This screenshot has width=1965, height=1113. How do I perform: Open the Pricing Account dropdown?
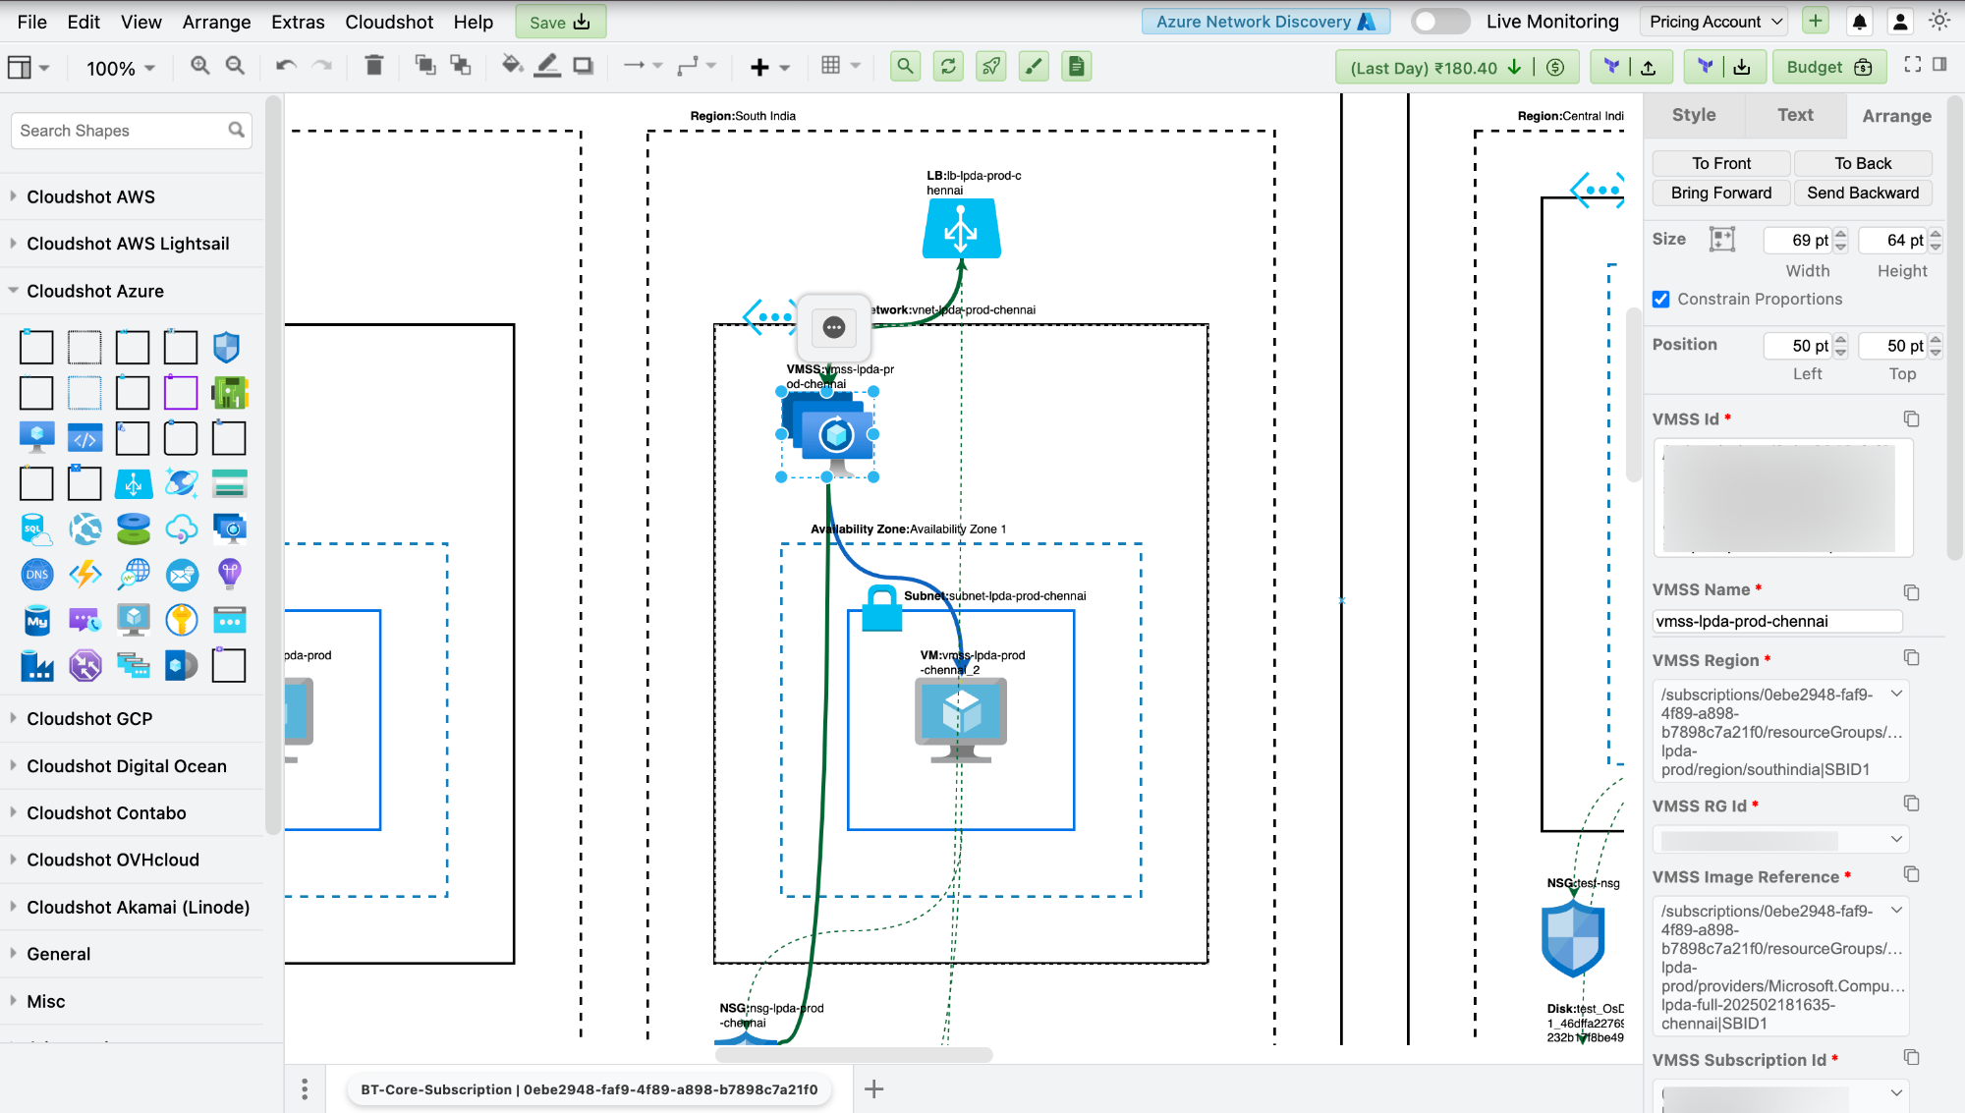[x=1715, y=22]
